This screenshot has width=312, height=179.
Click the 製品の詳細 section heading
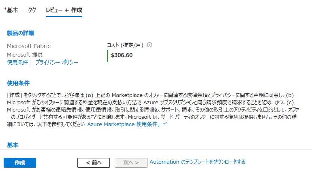21,33
